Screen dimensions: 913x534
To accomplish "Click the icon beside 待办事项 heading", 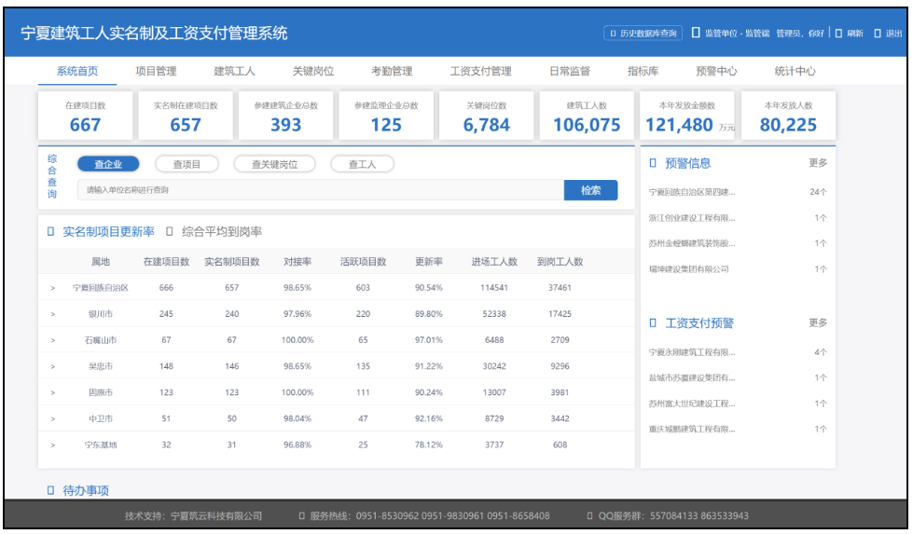I will [50, 490].
